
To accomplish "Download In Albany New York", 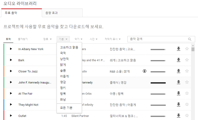I will 179,49.
